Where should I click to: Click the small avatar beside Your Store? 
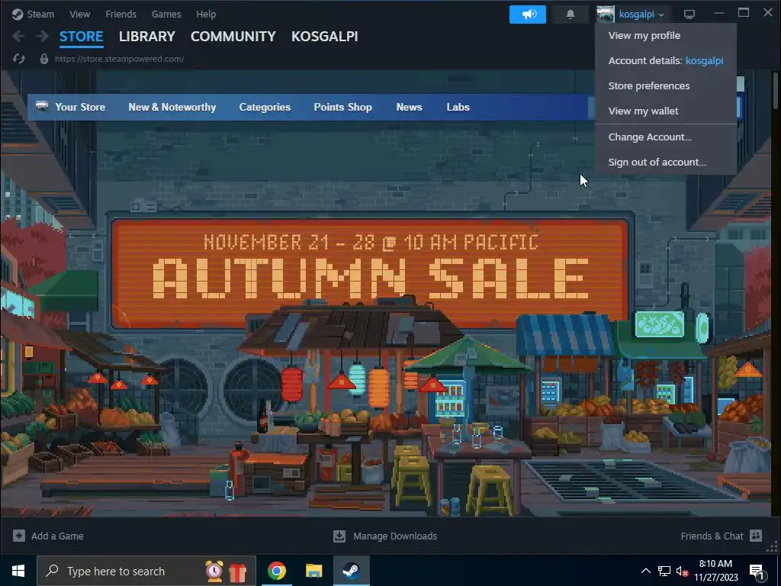tap(42, 105)
